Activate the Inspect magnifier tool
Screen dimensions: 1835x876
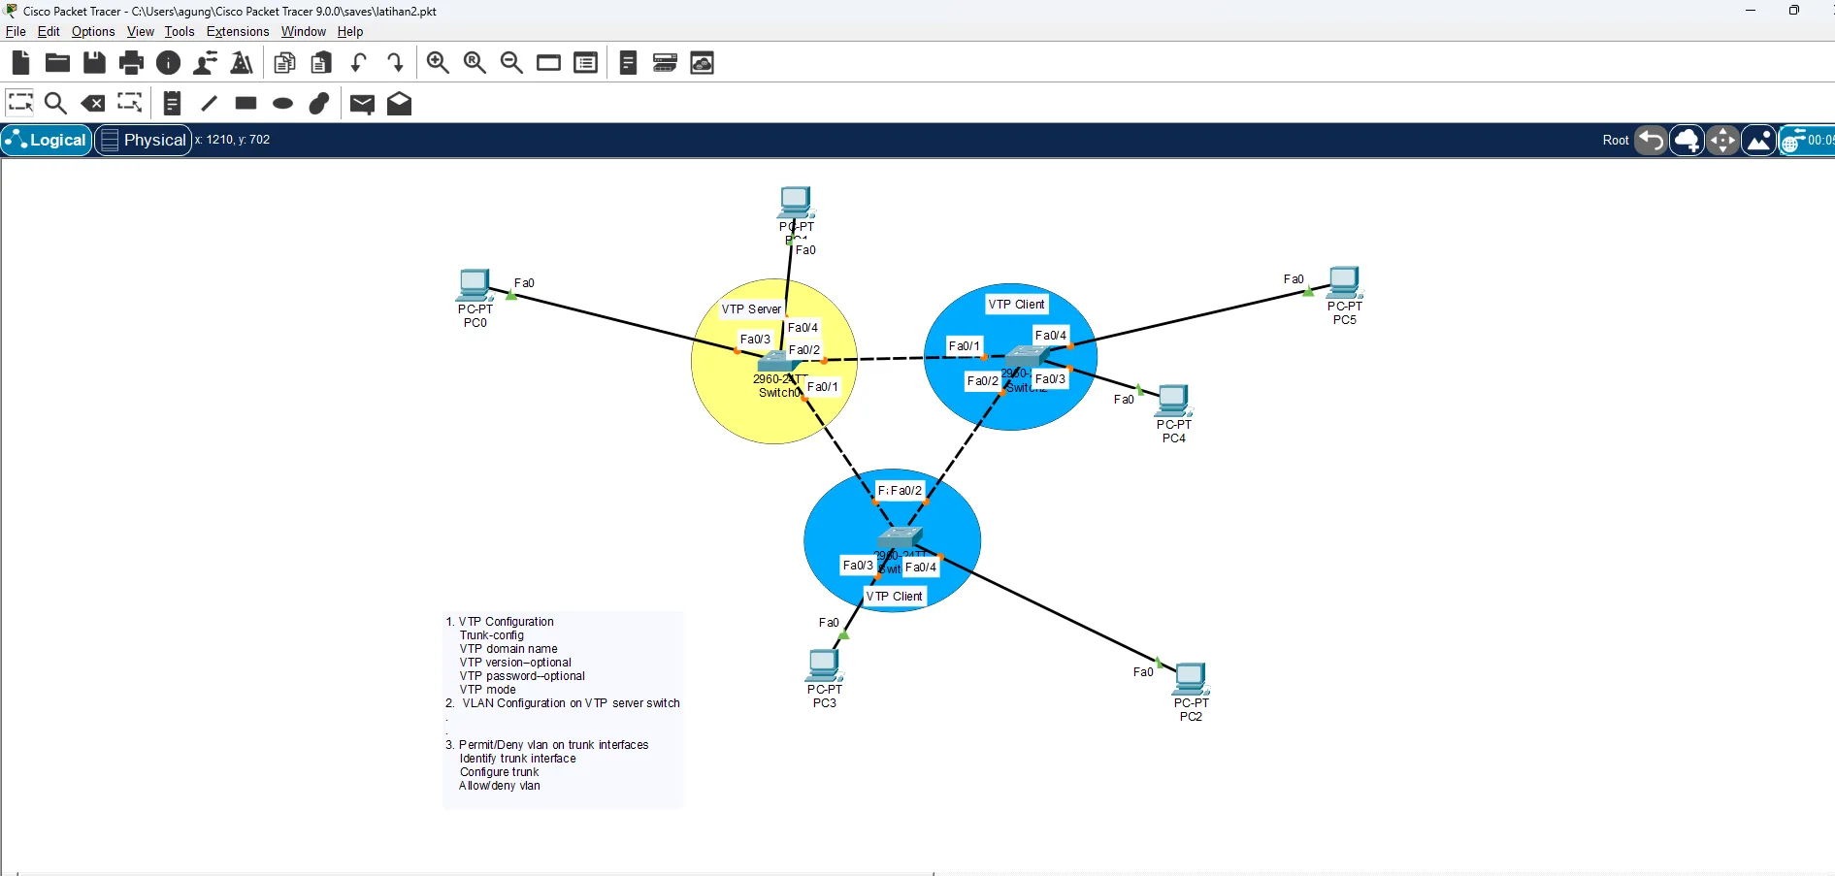55,103
